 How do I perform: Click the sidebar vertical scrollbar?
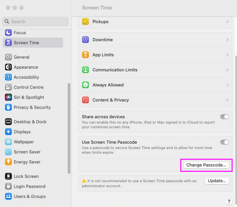coord(69,128)
